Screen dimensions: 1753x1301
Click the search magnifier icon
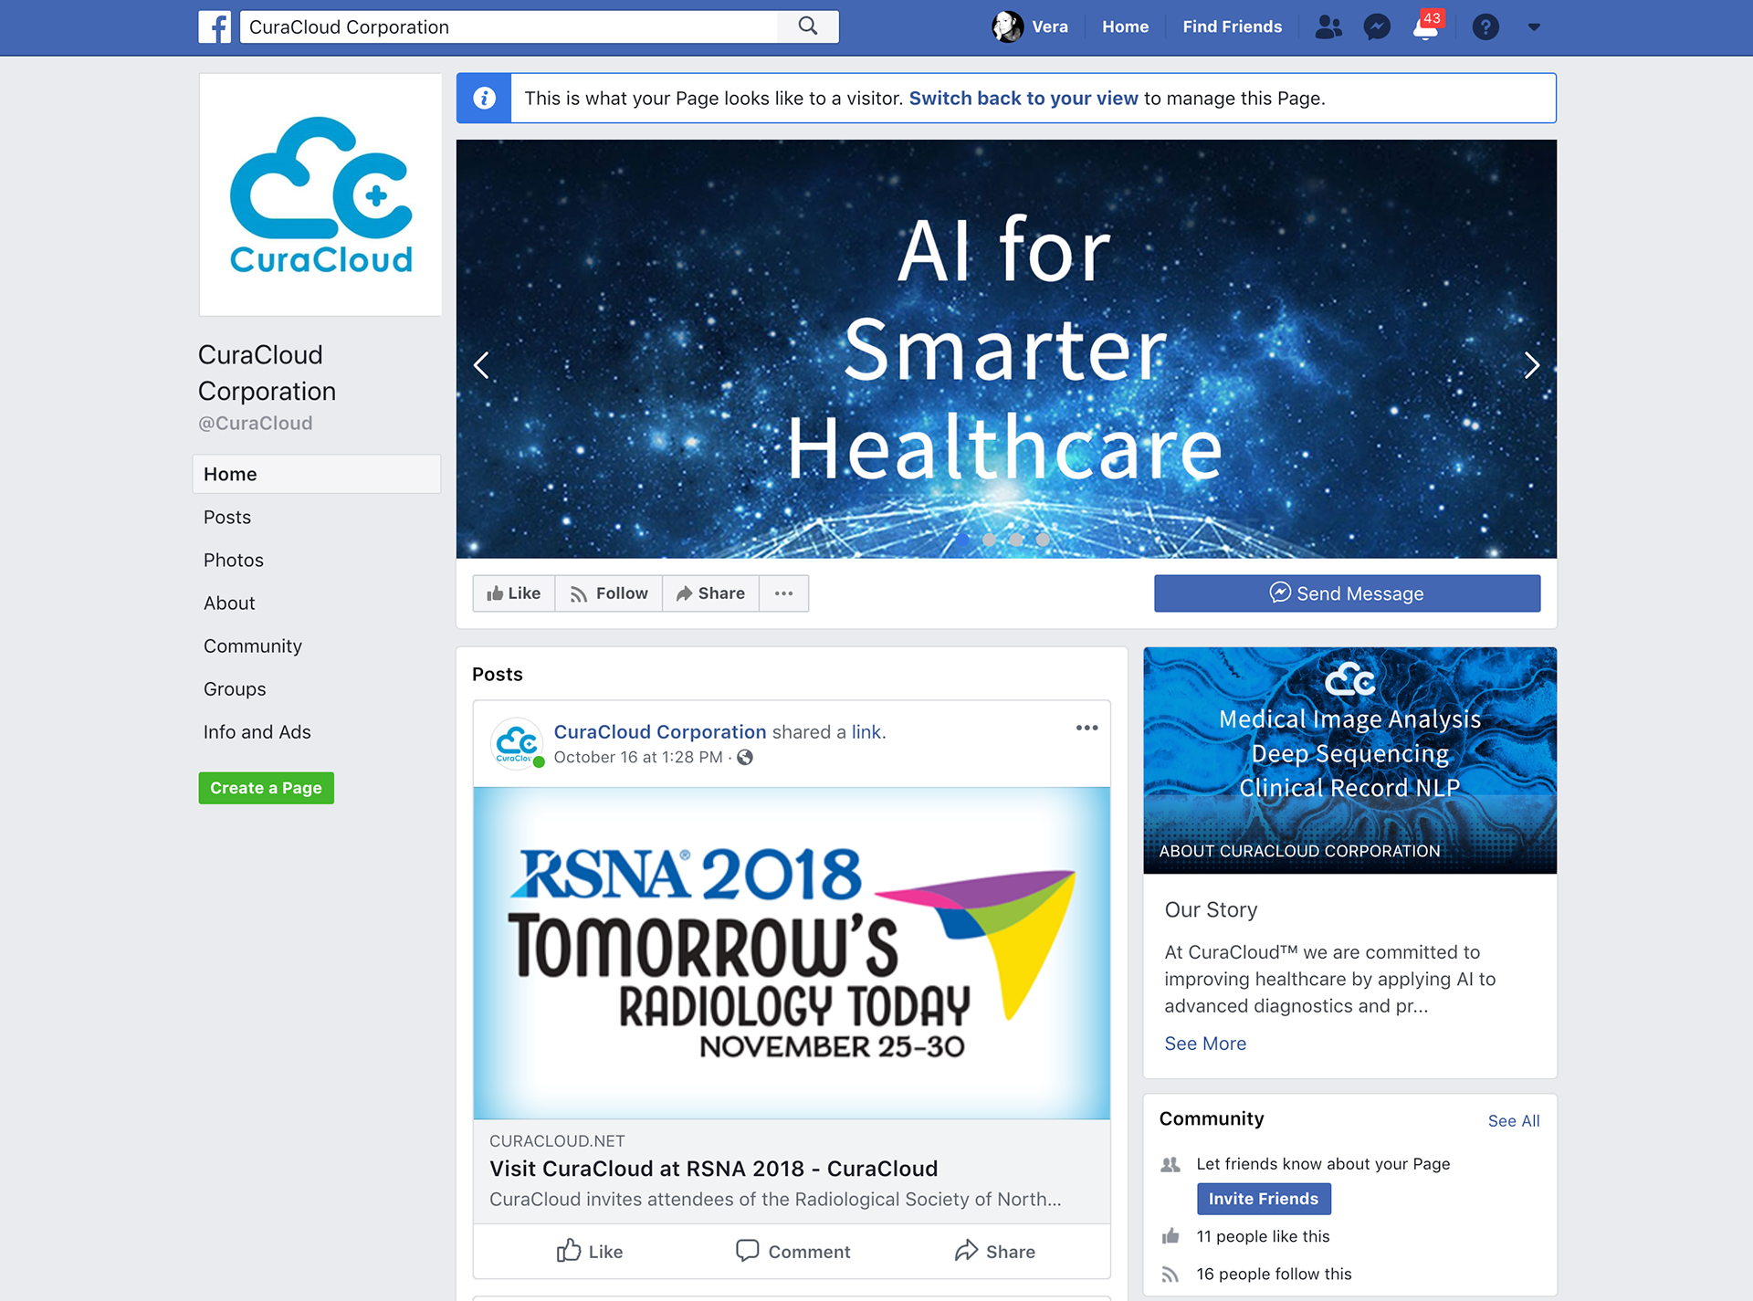[x=807, y=26]
